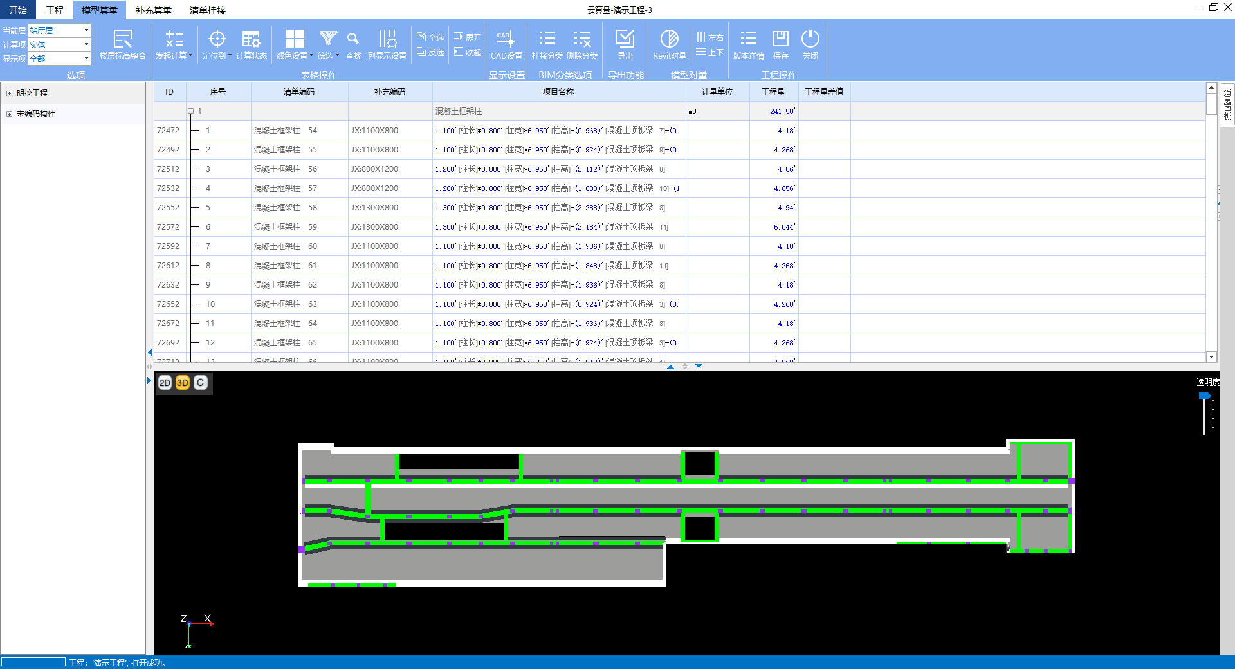
Task: Launch Revit对量 comparison tool
Action: [669, 40]
